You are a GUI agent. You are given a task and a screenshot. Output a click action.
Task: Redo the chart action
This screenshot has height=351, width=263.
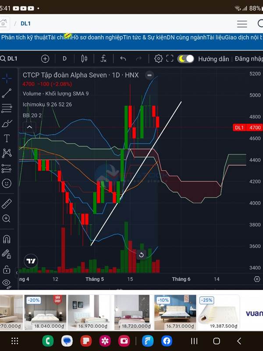click(139, 59)
